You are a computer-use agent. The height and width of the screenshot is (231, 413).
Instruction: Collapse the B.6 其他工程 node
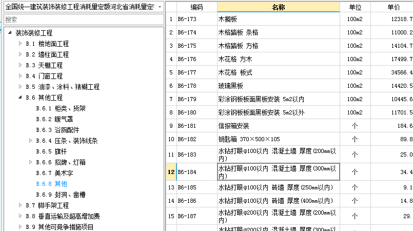[21, 98]
